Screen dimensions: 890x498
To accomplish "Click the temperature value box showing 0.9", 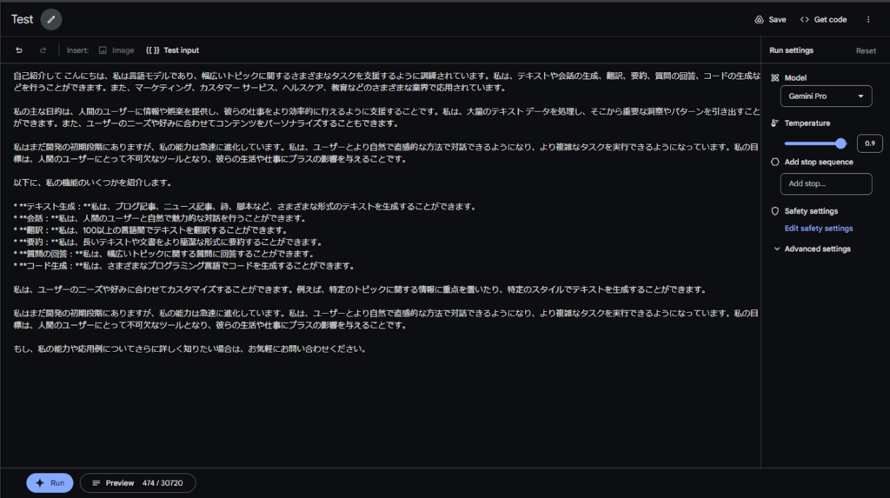I will (869, 143).
